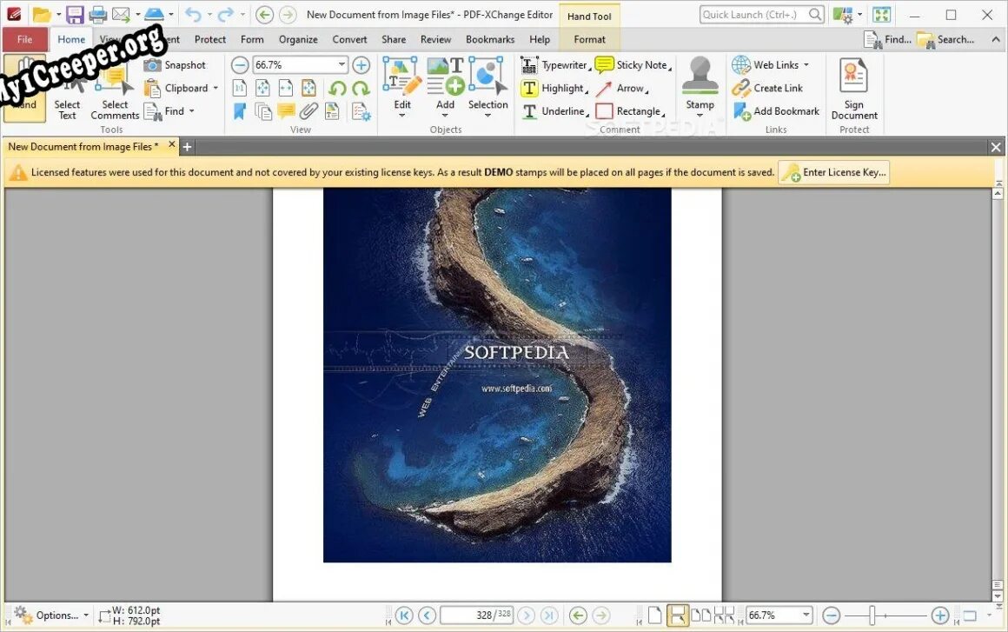Click the page number field showing 328
The image size is (1008, 632).
pyautogui.click(x=476, y=615)
